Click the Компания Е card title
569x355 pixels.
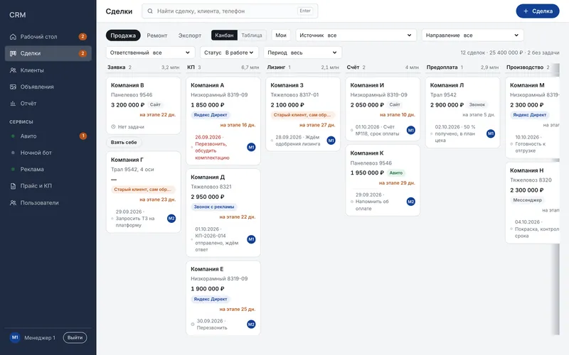pos(207,269)
